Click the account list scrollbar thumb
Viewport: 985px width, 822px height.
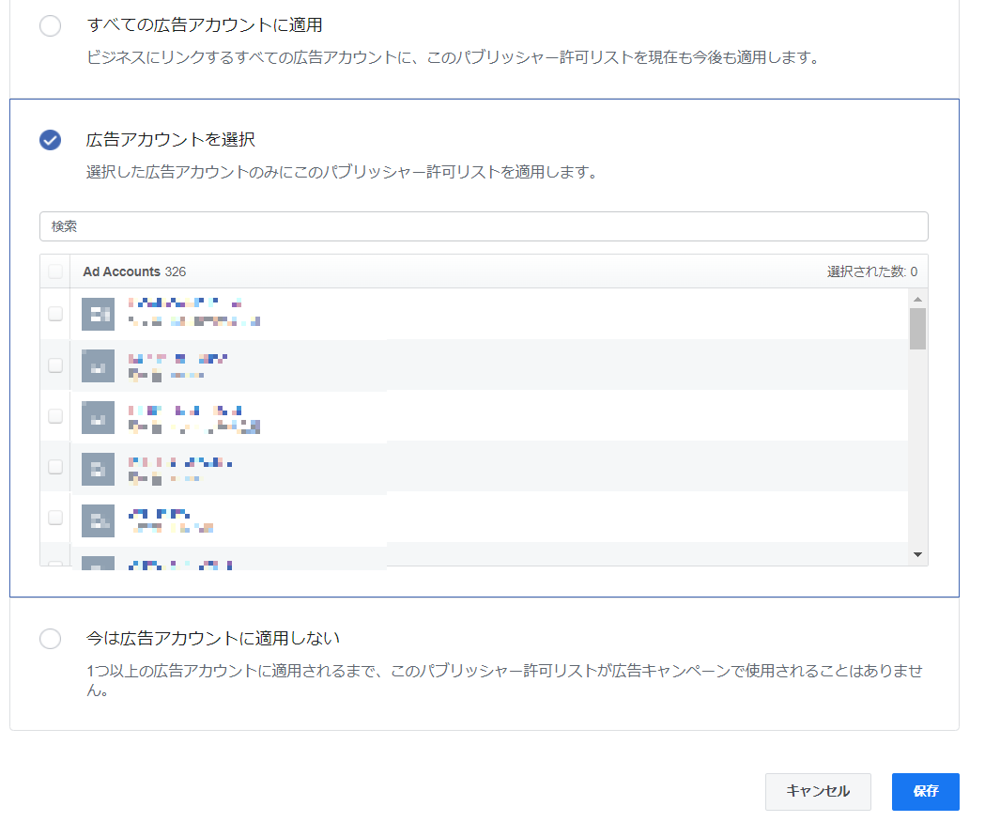[x=917, y=329]
